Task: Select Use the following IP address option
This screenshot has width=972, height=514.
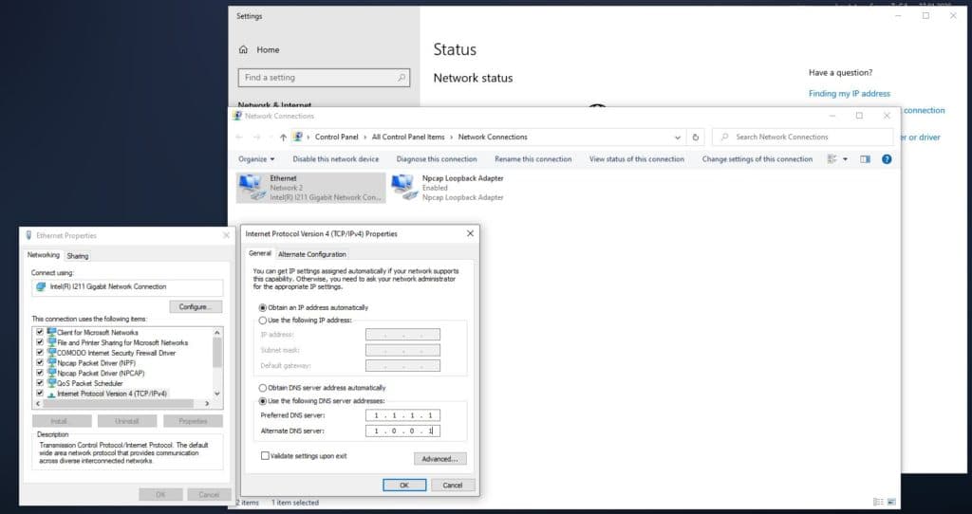Action: (263, 321)
